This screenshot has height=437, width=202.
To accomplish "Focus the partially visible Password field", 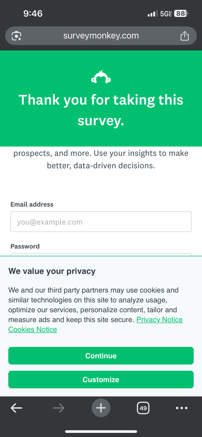I will 101,254.
